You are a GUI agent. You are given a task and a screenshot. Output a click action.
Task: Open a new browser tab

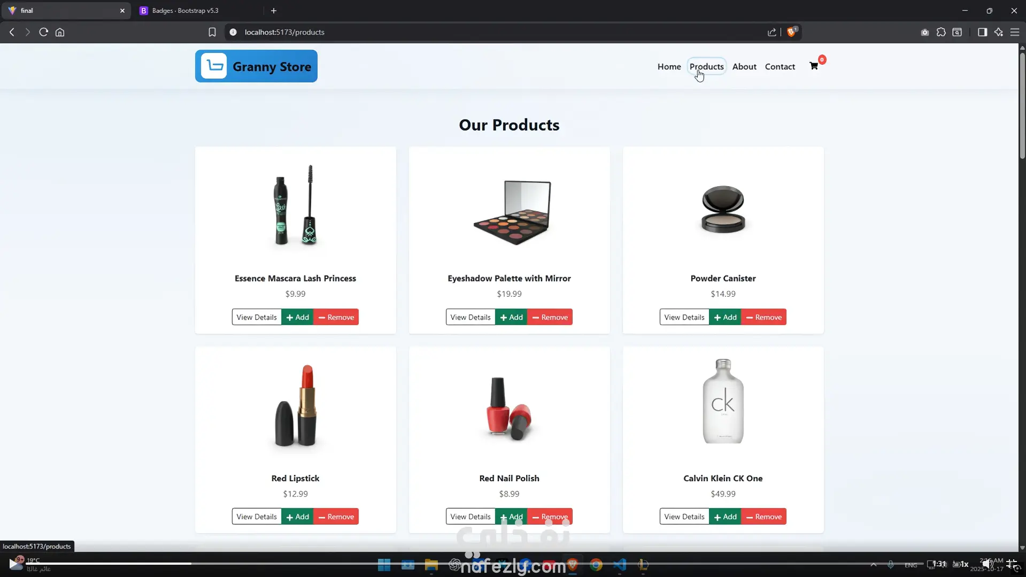pos(274,11)
